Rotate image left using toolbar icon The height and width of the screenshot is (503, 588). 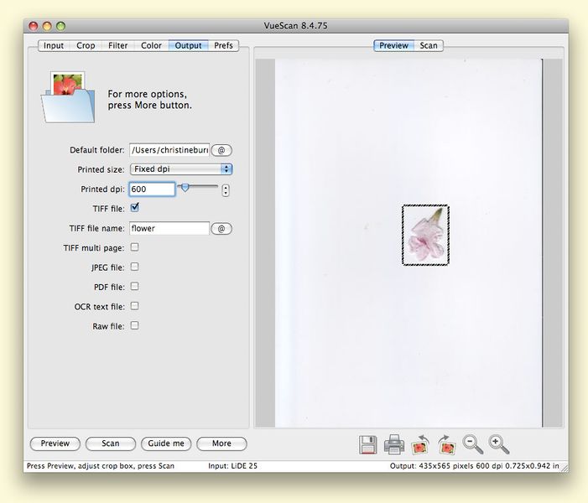point(420,444)
